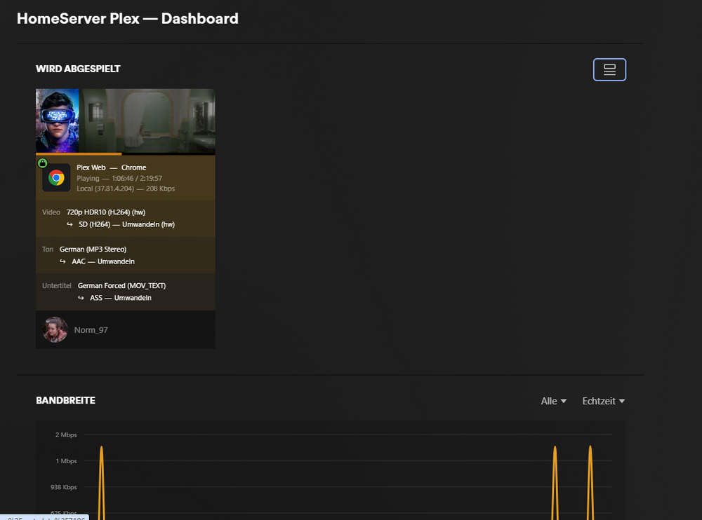Click the German Forced (MOV_TEXT) subtitle text
The image size is (702, 520).
coord(121,285)
